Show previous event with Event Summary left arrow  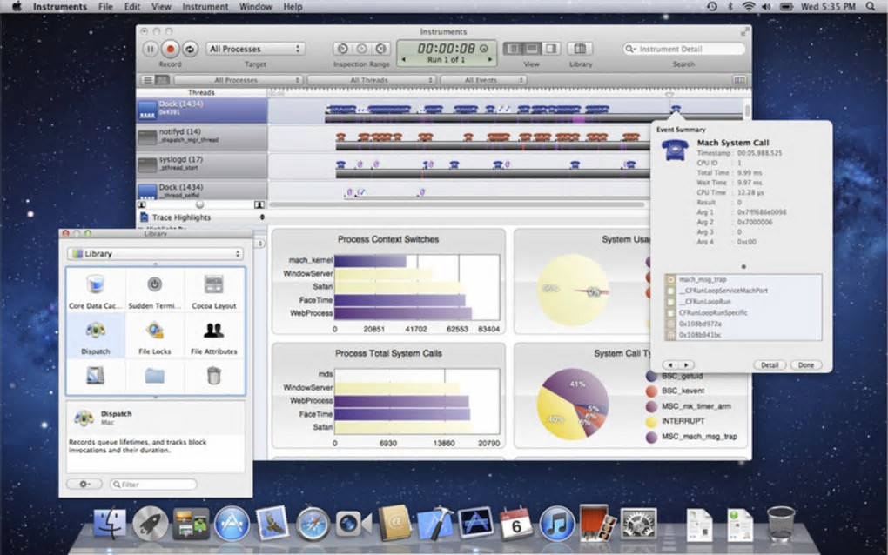point(671,364)
